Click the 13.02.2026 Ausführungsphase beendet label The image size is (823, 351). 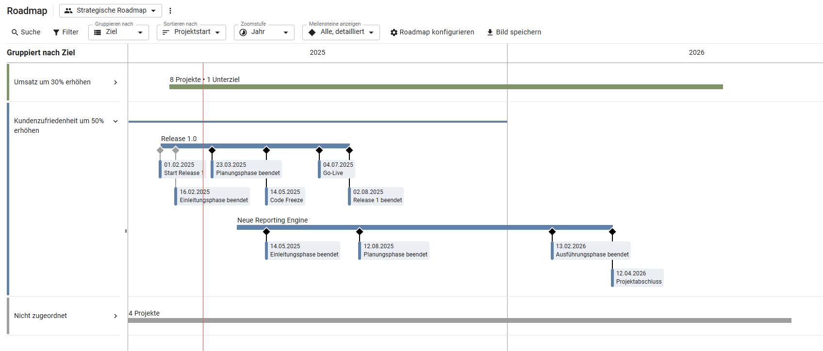(x=591, y=251)
